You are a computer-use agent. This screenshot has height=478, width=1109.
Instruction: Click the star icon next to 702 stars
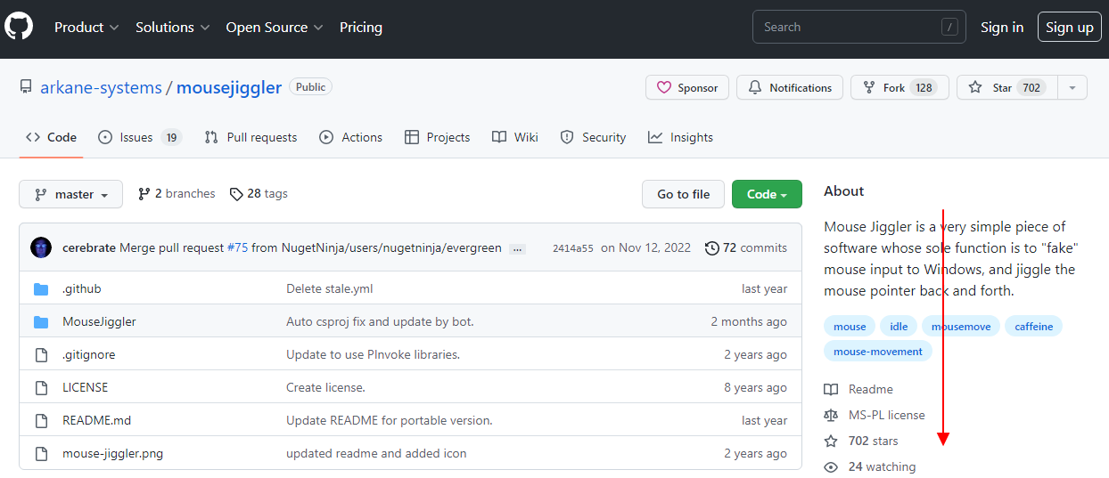[831, 441]
